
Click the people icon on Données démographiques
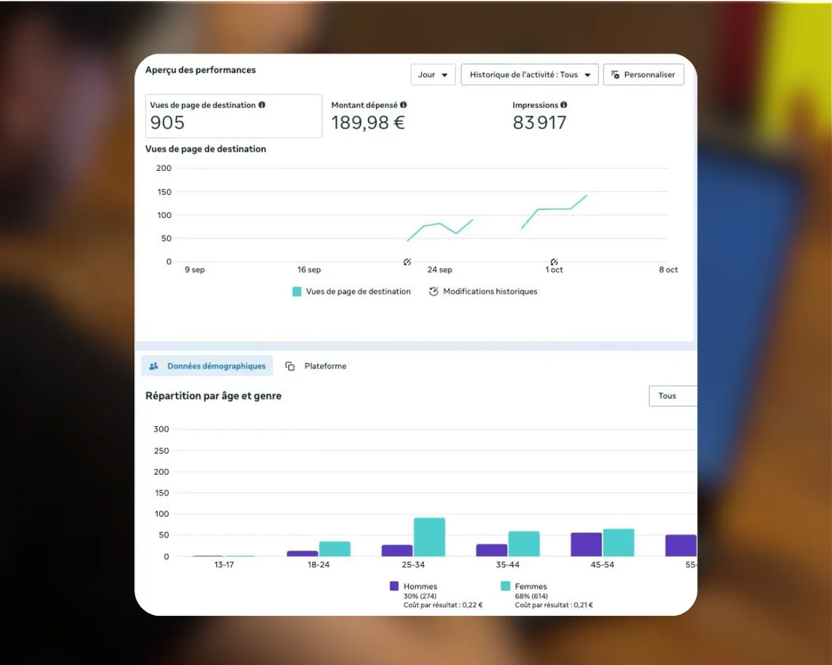pyautogui.click(x=154, y=366)
